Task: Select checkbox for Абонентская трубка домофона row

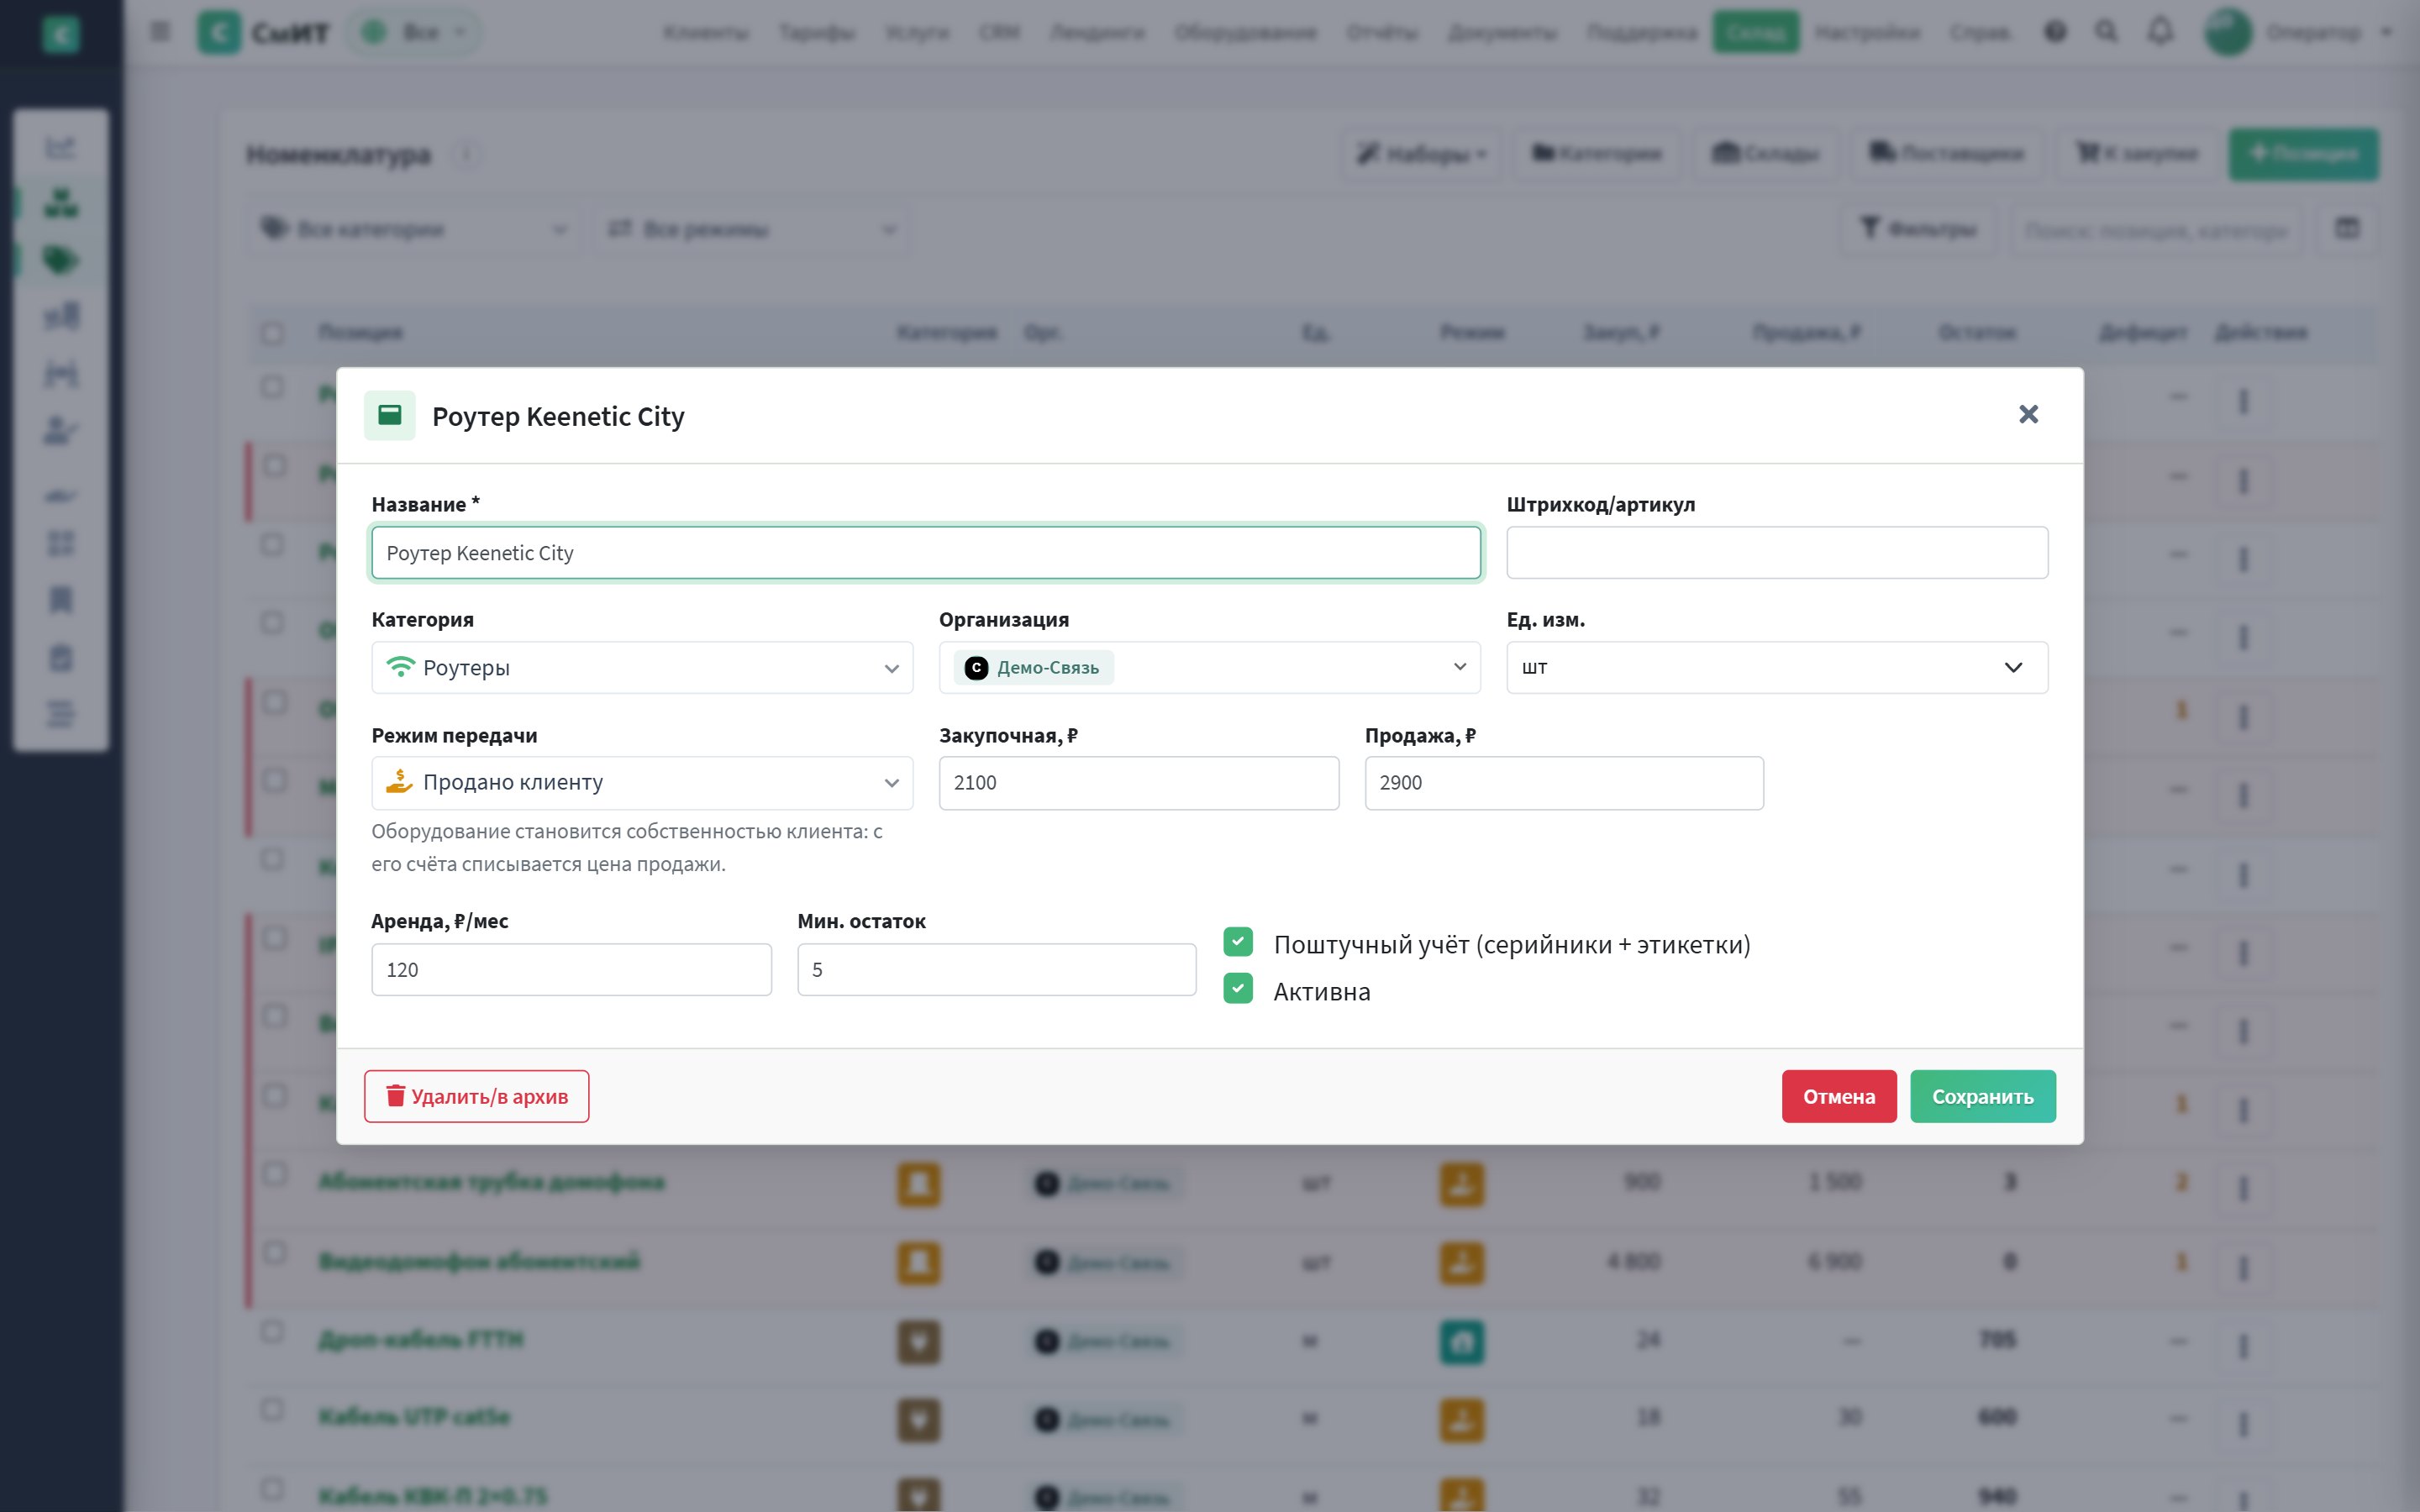Action: 273,1174
